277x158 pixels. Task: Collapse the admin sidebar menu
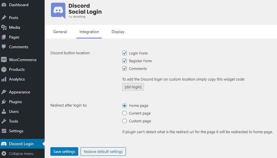click(x=21, y=153)
